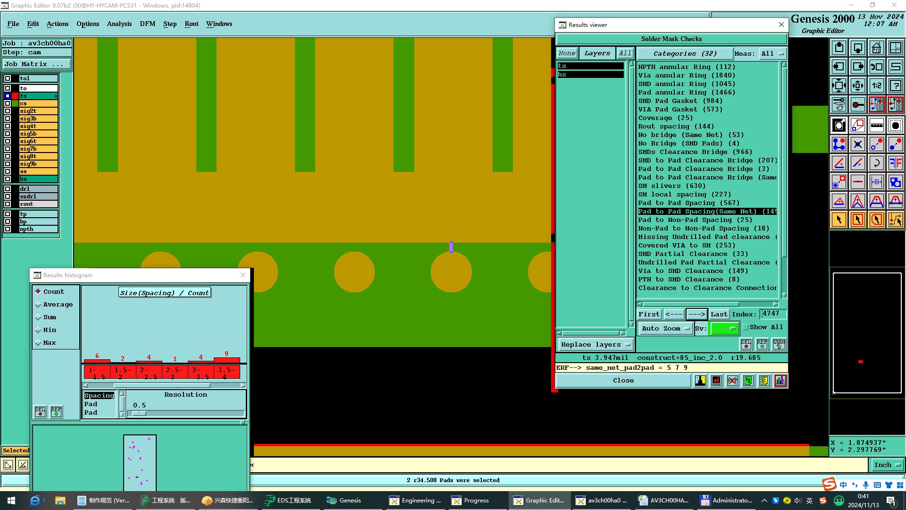Click the Job Matrix button
The height and width of the screenshot is (510, 906).
[x=37, y=64]
